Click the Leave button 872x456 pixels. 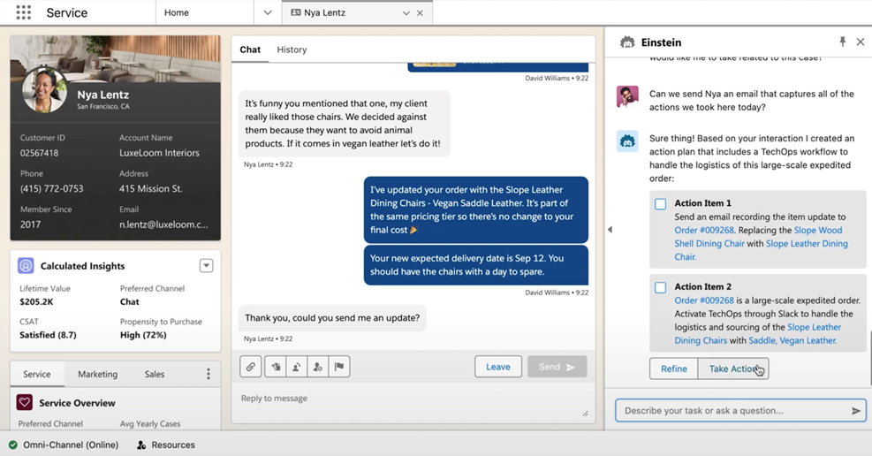[x=497, y=367]
